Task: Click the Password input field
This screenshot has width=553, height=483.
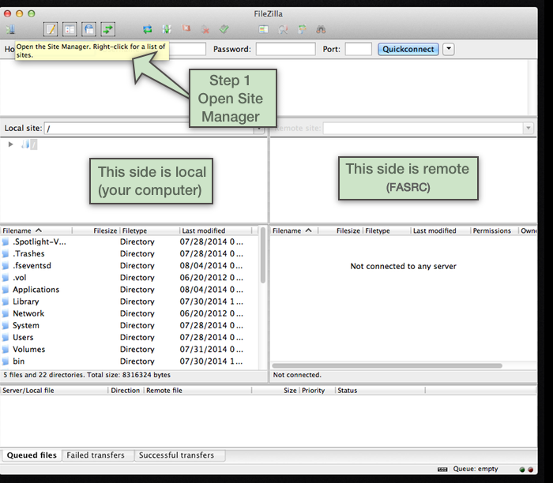Action: (284, 49)
